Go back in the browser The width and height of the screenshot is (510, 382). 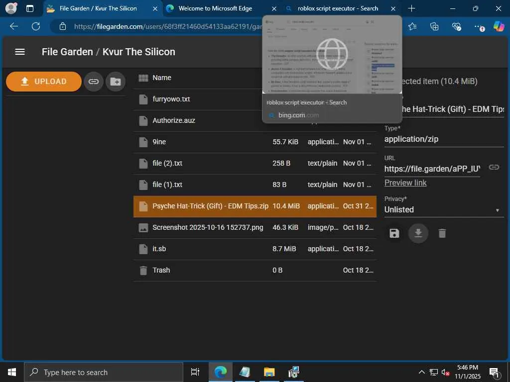(14, 26)
